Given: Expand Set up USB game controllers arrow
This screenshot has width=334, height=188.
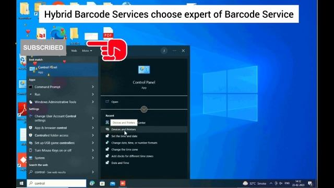Looking at the screenshot, I should 93,143.
